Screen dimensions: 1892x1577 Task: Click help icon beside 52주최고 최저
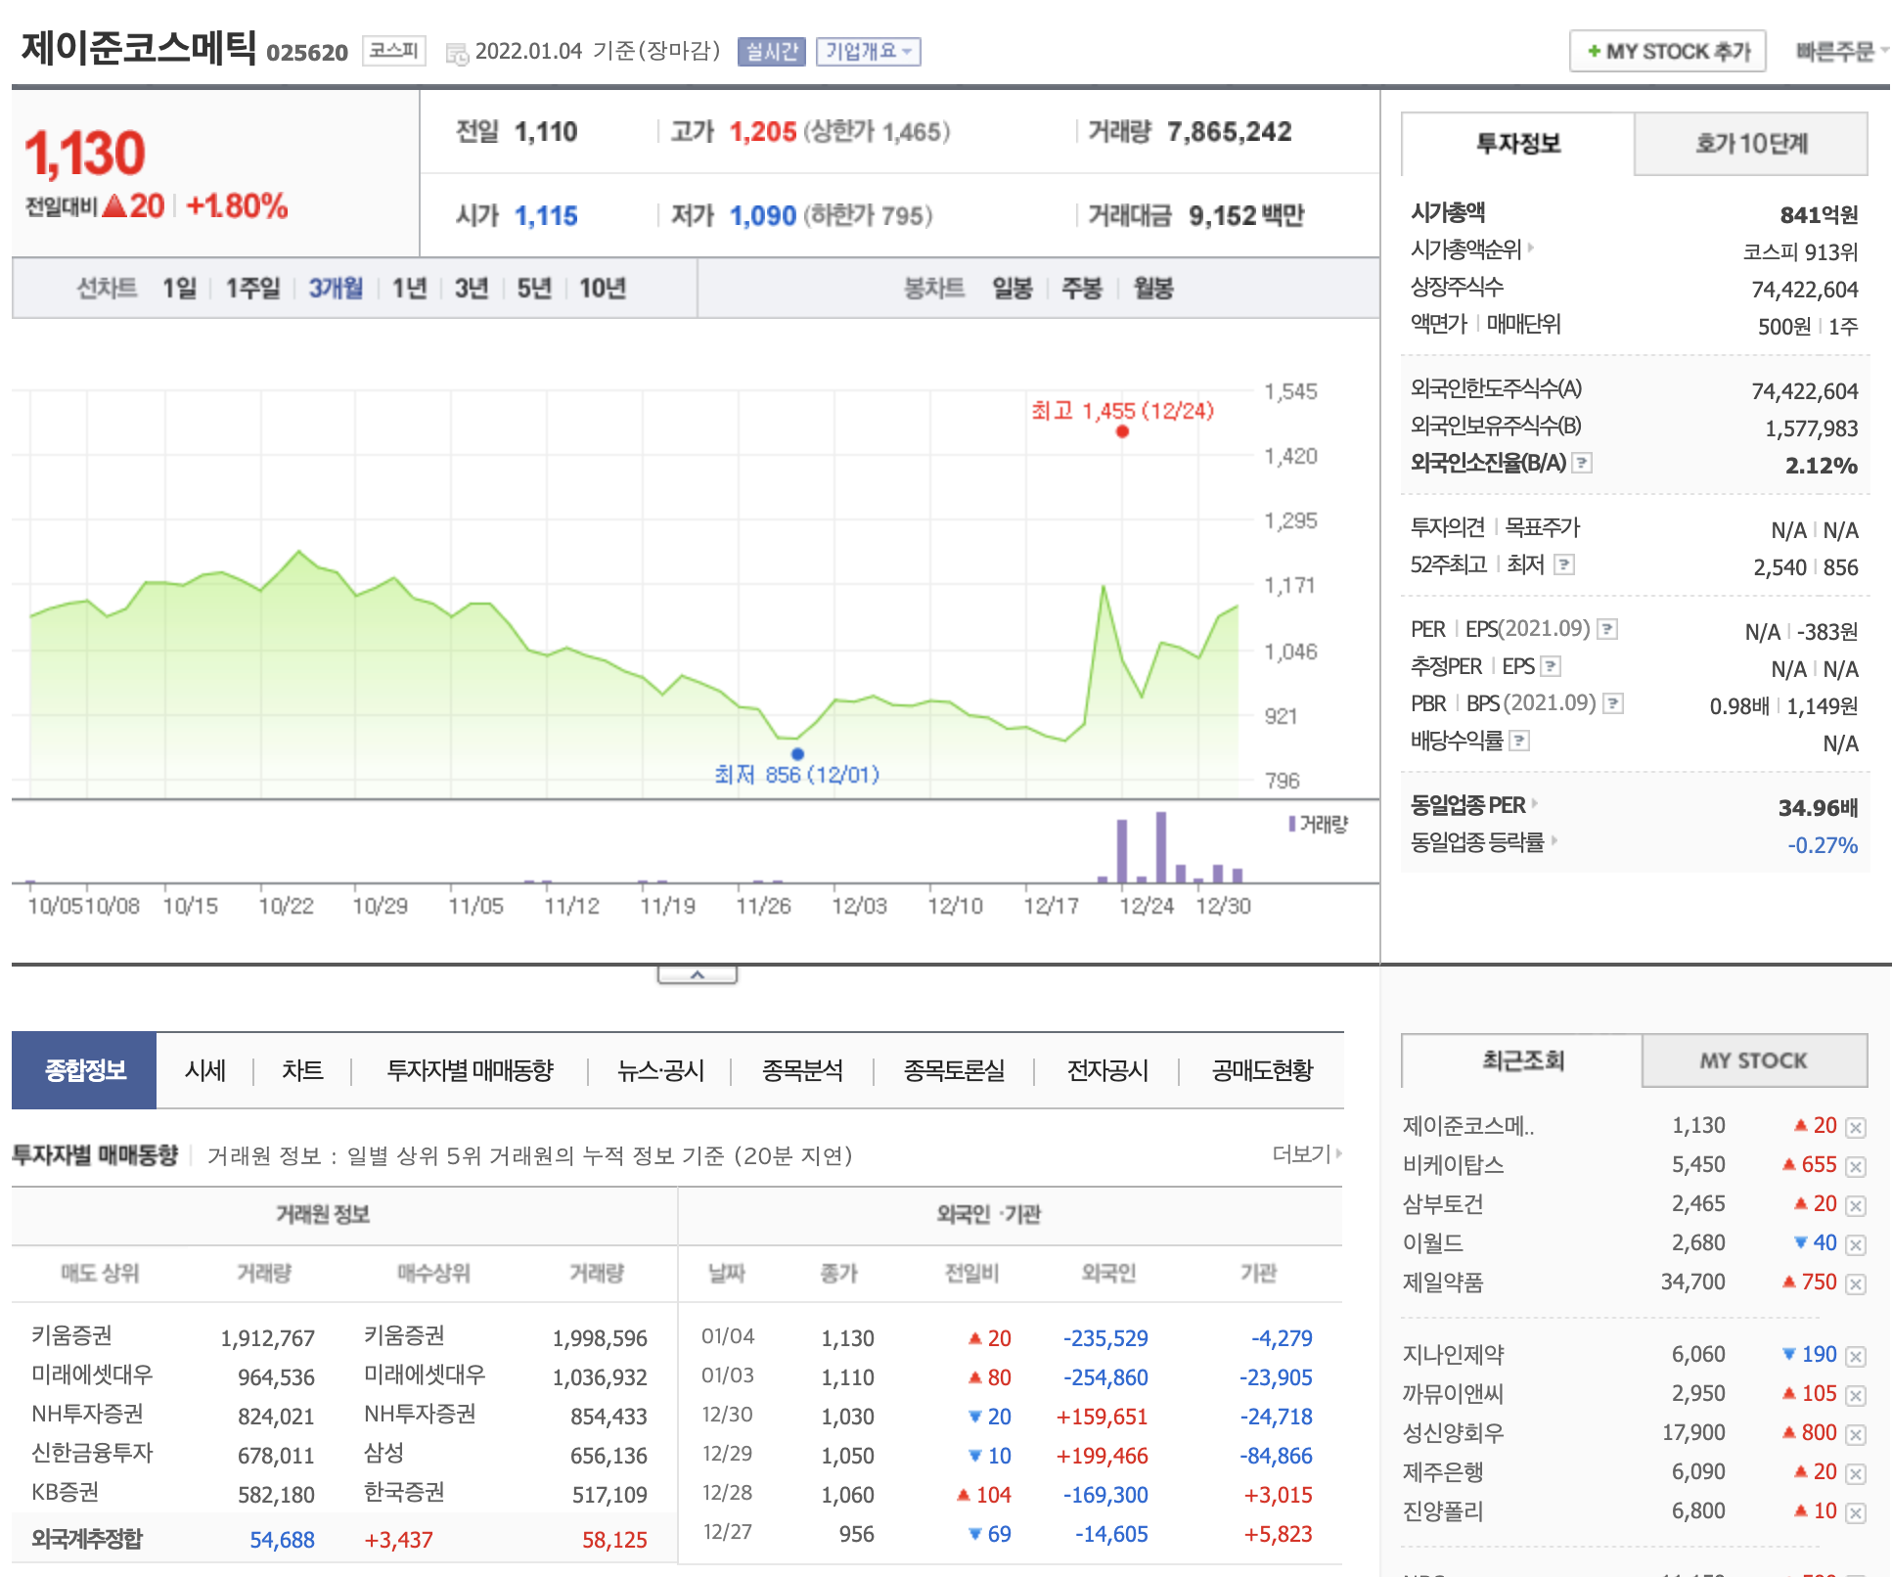pyautogui.click(x=1564, y=564)
